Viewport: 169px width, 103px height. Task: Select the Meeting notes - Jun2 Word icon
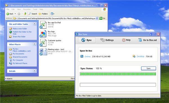(43, 52)
